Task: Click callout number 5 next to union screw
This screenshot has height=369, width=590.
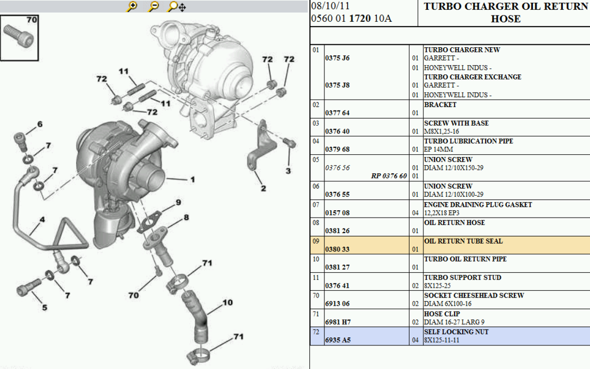Action: (45, 307)
